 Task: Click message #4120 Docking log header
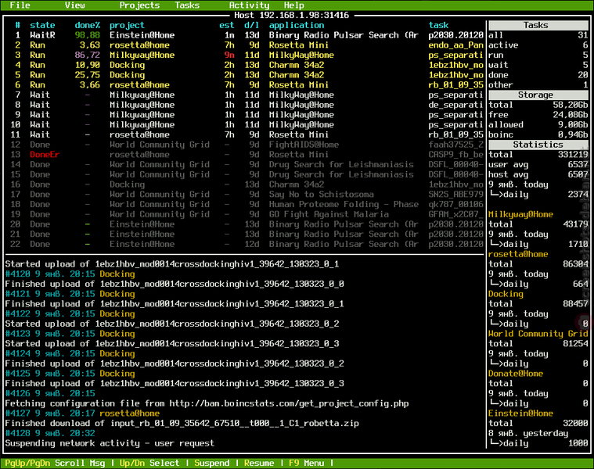70,274
